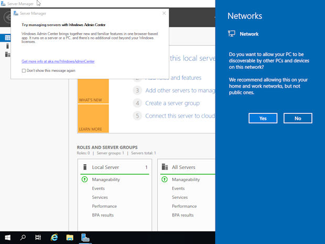Image resolution: width=325 pixels, height=244 pixels.
Task: Click All Servers tile servers icon
Action: 165,167
